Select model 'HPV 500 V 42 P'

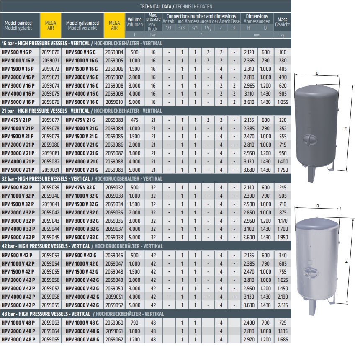[17, 255]
